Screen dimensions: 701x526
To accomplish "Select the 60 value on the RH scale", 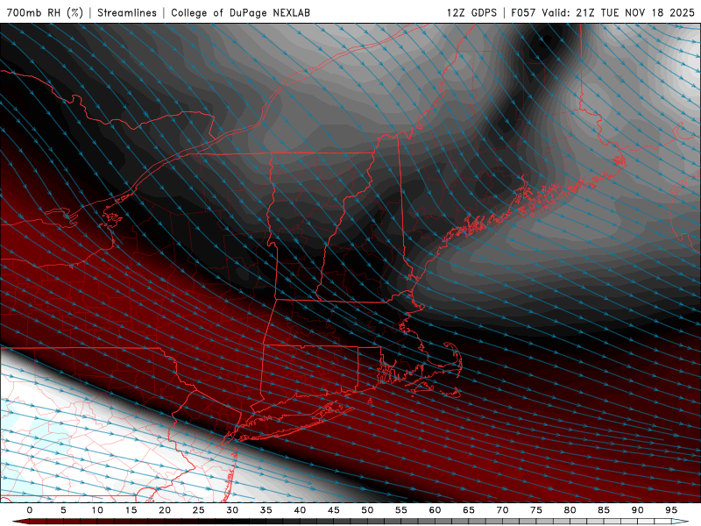I will pyautogui.click(x=435, y=510).
